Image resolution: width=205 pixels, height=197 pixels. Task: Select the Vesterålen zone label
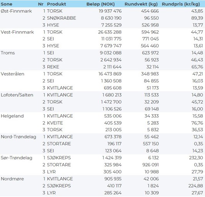coord(12,74)
